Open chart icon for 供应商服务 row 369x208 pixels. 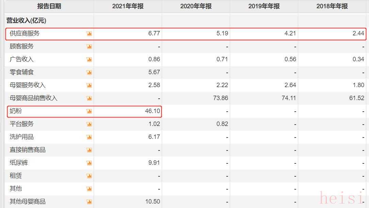(x=89, y=34)
